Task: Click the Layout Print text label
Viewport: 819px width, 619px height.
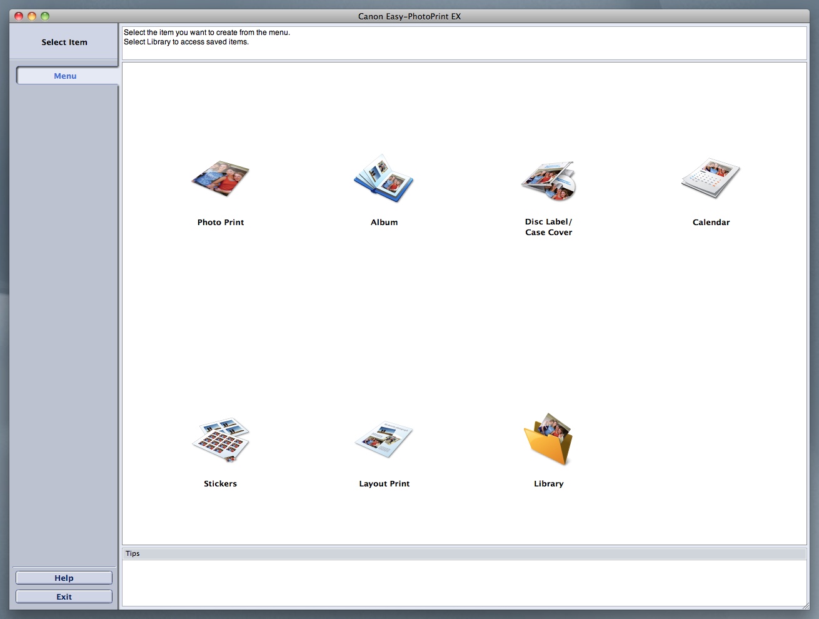Action: tap(384, 484)
